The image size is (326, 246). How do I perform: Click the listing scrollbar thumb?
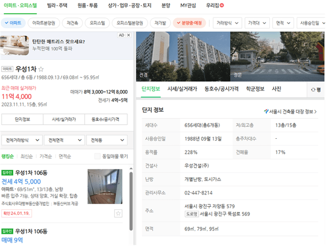(x=131, y=201)
